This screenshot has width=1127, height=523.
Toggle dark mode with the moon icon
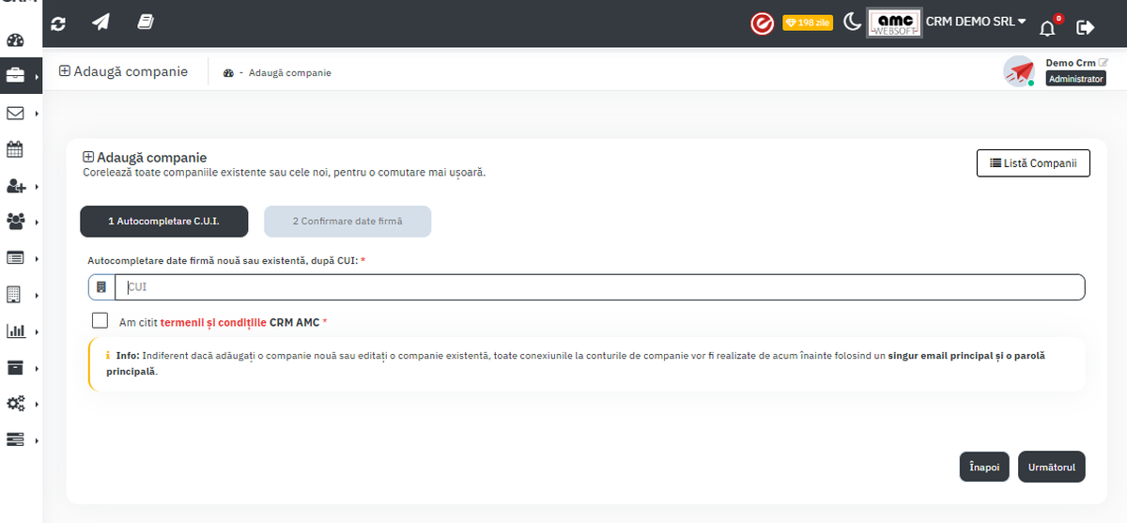(852, 23)
